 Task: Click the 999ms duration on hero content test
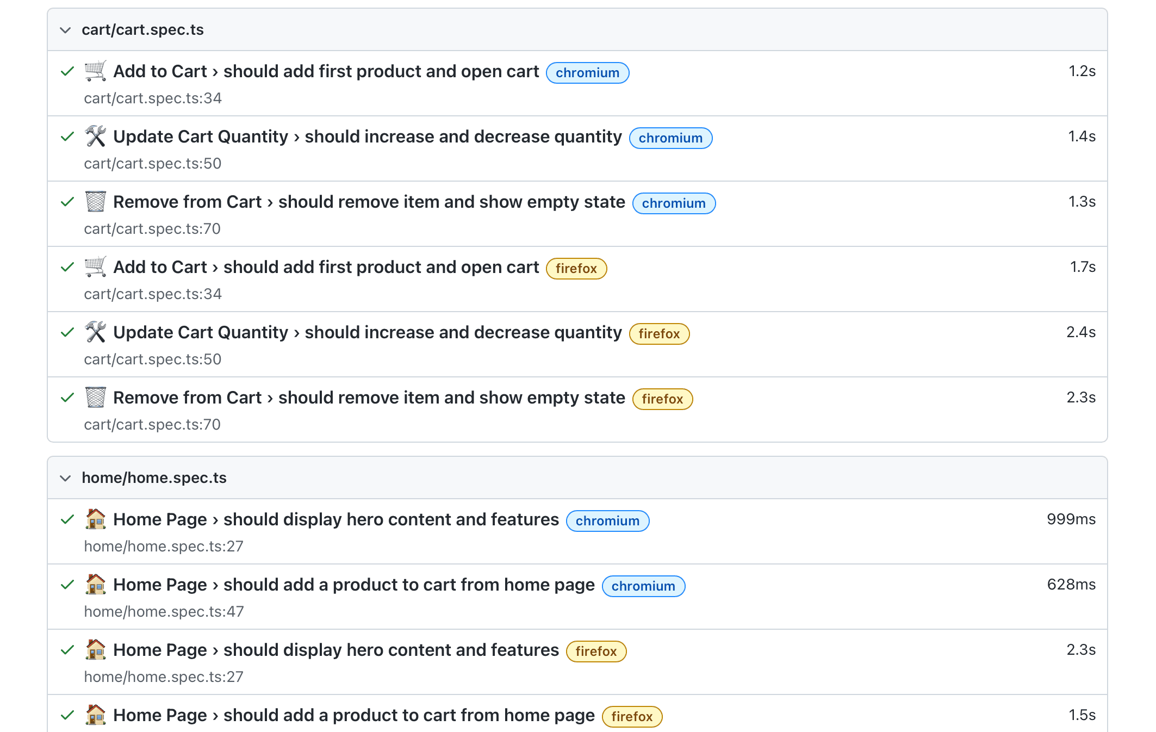click(x=1071, y=519)
